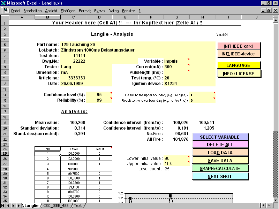Screen dimensions: 279x209
Task: Click the All-Fire value 101,876
Action: click(x=181, y=139)
